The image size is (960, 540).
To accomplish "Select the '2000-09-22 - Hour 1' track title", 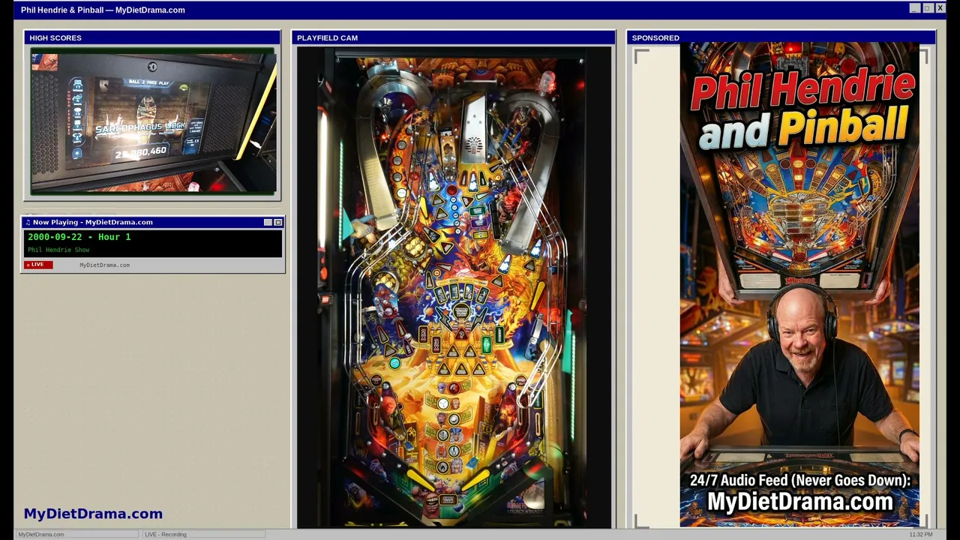I will coord(79,237).
